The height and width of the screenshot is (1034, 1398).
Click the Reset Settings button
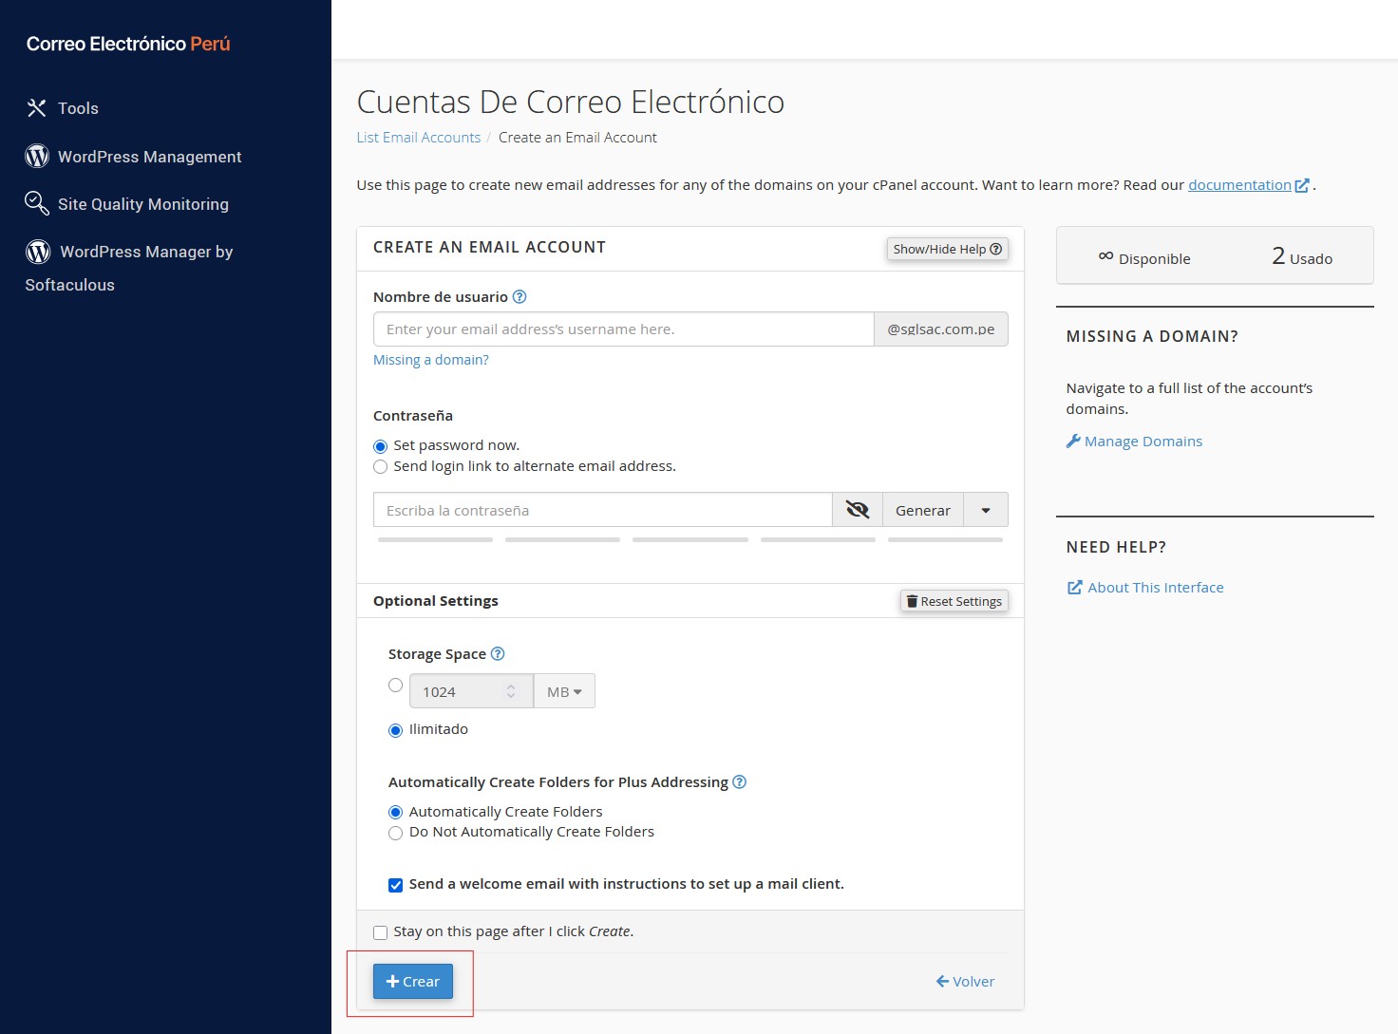954,601
